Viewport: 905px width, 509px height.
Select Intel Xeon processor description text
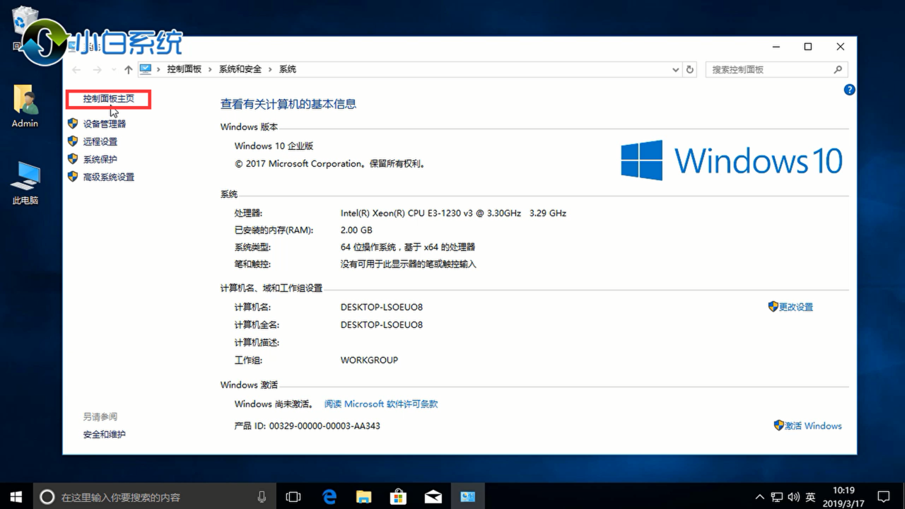453,213
